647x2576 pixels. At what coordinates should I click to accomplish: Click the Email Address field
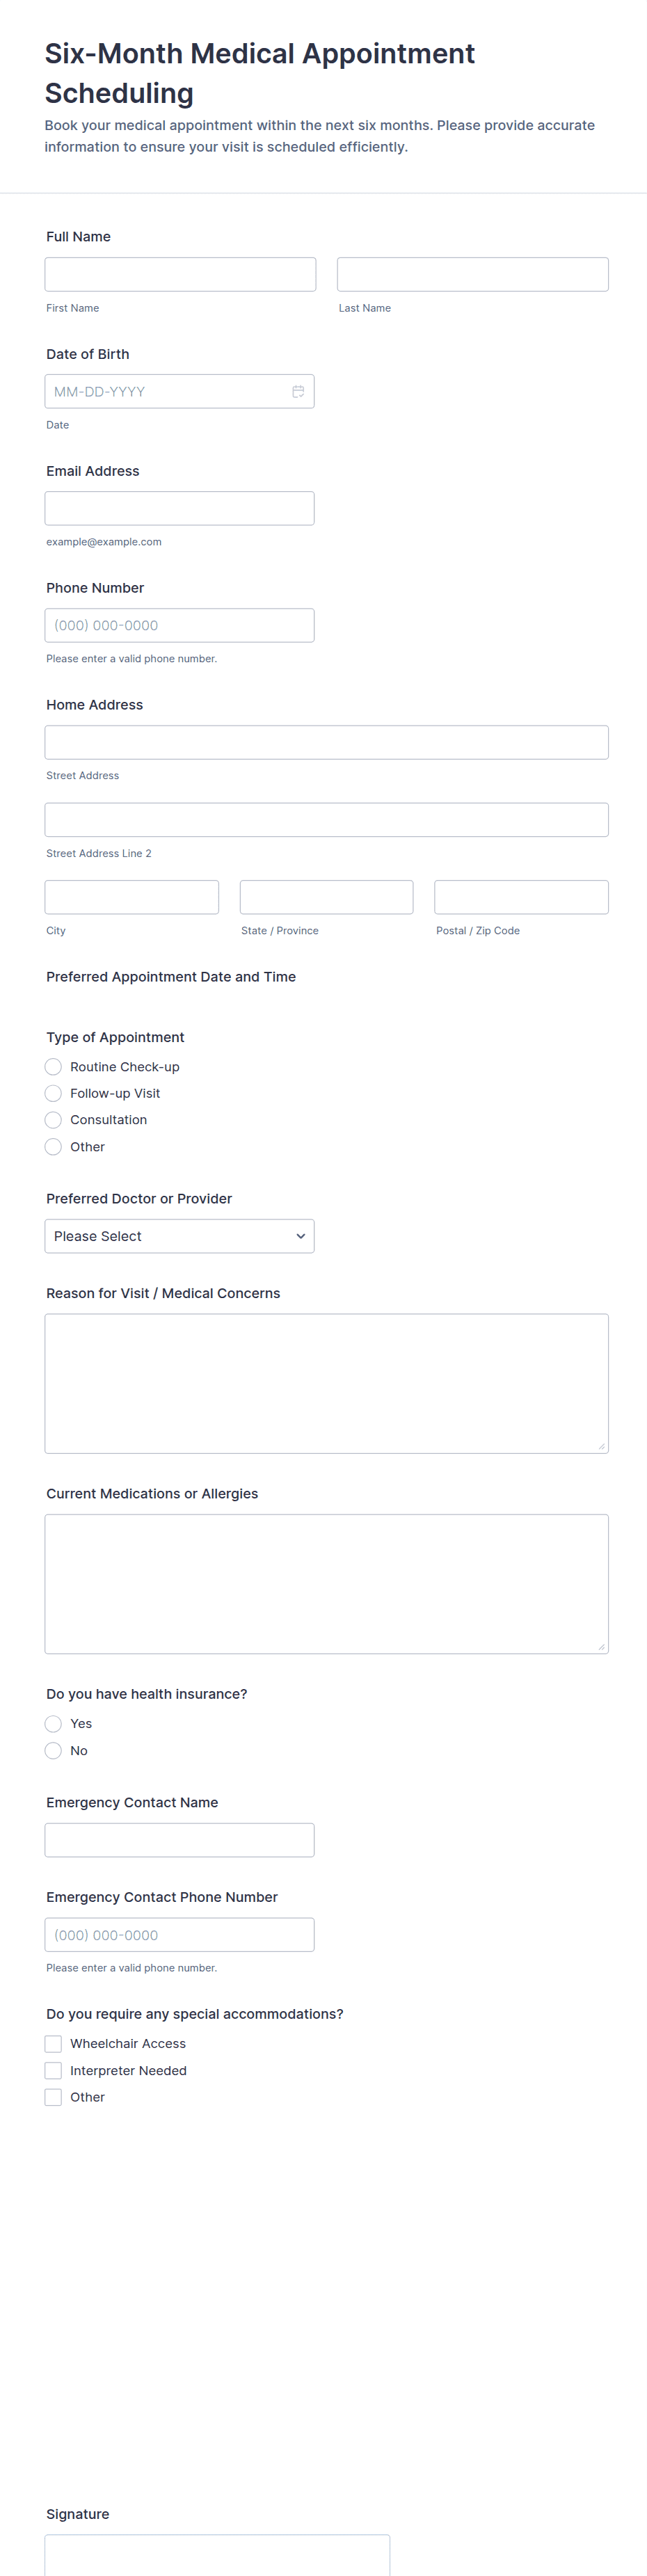(180, 508)
